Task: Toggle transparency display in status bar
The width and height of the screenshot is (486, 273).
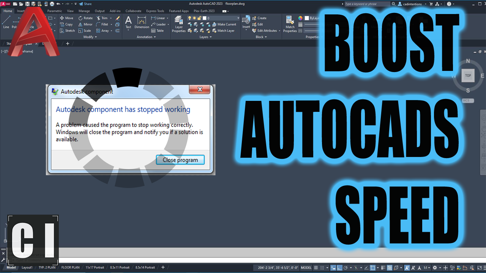Action: 389,268
